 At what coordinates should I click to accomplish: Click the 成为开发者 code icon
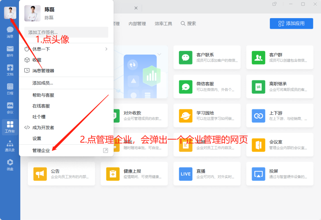coord(27,128)
